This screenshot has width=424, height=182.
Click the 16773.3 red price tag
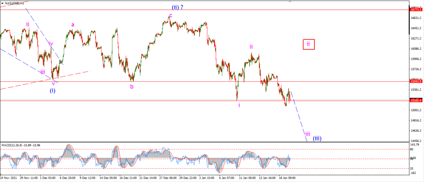(x=416, y=9)
